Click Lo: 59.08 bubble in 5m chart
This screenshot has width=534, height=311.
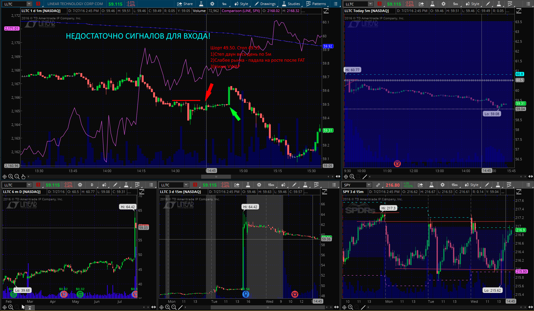click(x=492, y=114)
